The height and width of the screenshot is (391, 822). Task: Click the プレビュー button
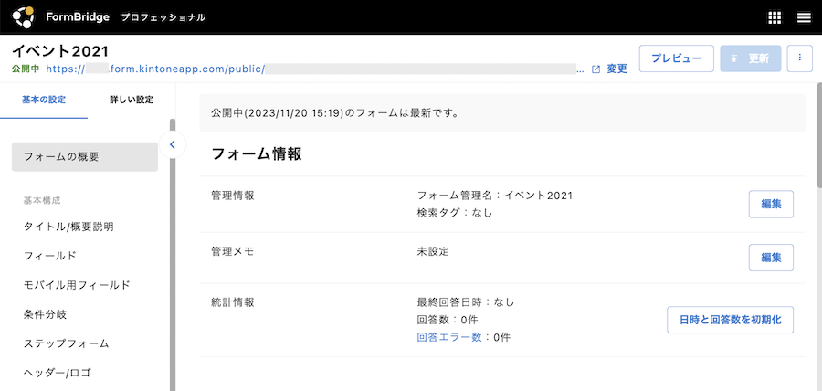pyautogui.click(x=676, y=58)
